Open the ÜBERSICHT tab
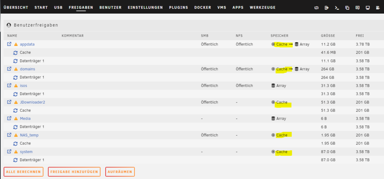Screen dimensions: 384x179 [x=16, y=8]
